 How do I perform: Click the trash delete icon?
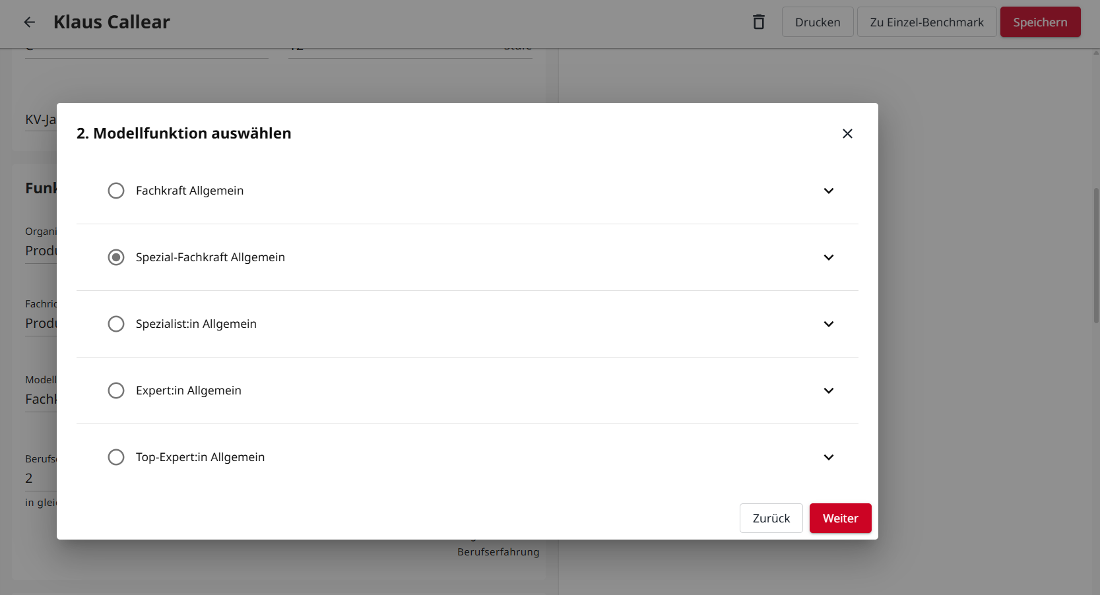[x=759, y=22]
